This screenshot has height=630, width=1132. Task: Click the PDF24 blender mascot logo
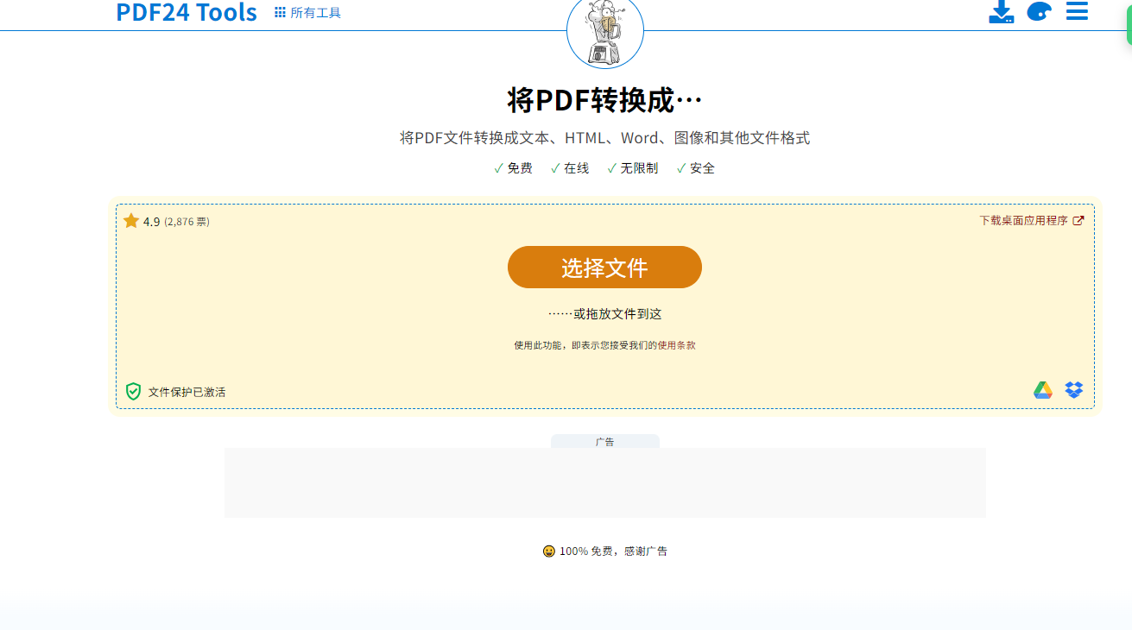point(604,33)
